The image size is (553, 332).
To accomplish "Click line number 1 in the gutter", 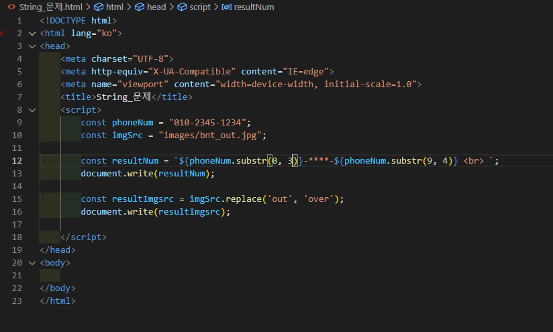I will (x=19, y=21).
